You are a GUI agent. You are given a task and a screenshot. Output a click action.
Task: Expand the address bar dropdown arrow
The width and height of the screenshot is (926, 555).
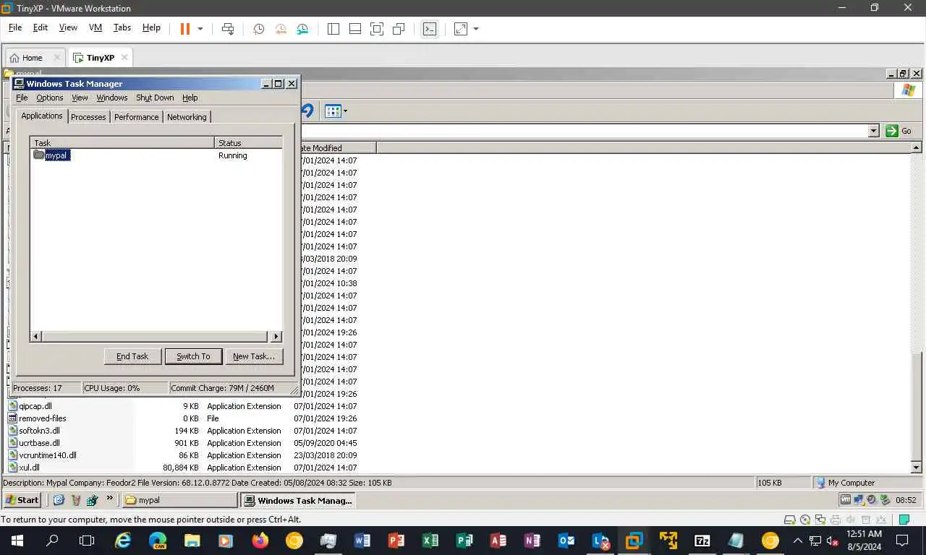pyautogui.click(x=873, y=131)
